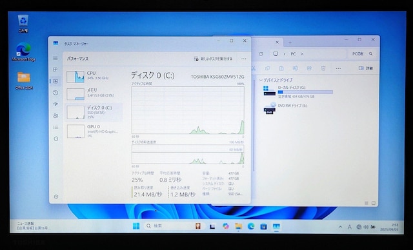Select DVD RW Drive (E:)
Image resolution: width=413 pixels, height=250 pixels.
coord(285,108)
